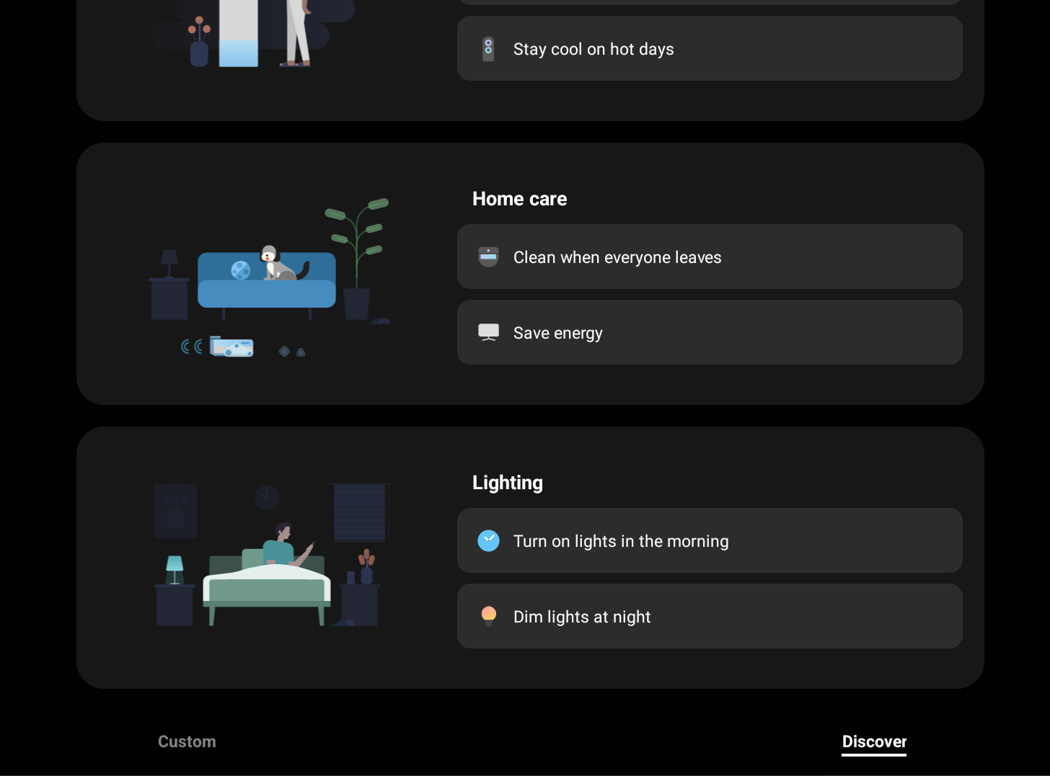Switch to the Custom tab
1050x776 pixels.
point(187,741)
